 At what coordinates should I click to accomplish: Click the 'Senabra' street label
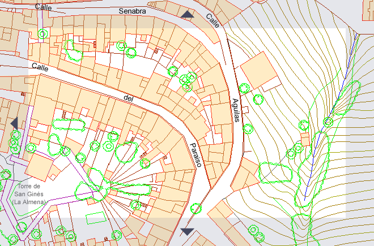133,11
